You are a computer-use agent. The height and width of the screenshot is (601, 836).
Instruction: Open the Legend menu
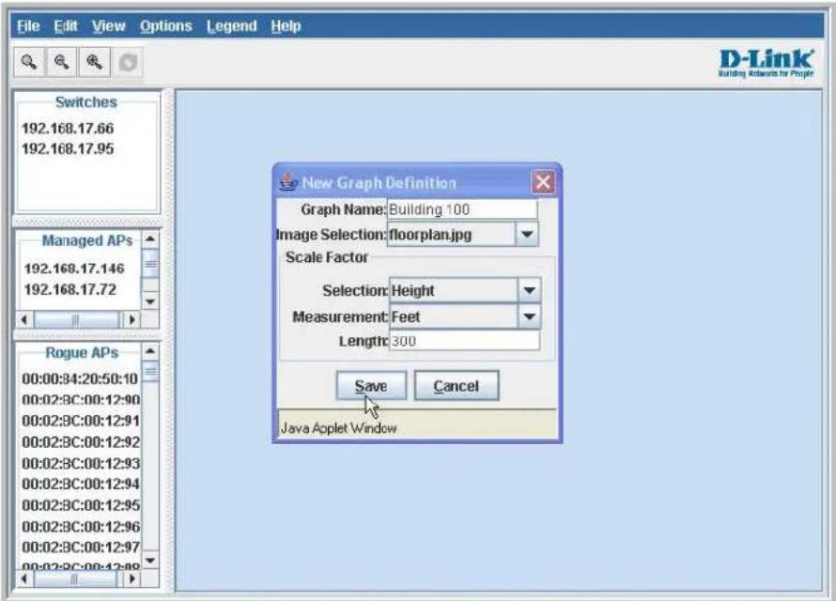click(231, 26)
